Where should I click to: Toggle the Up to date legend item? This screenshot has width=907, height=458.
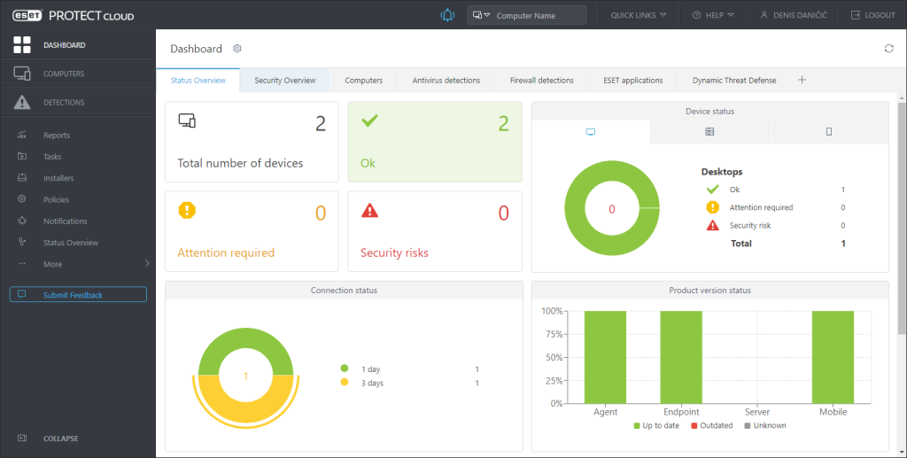point(658,426)
